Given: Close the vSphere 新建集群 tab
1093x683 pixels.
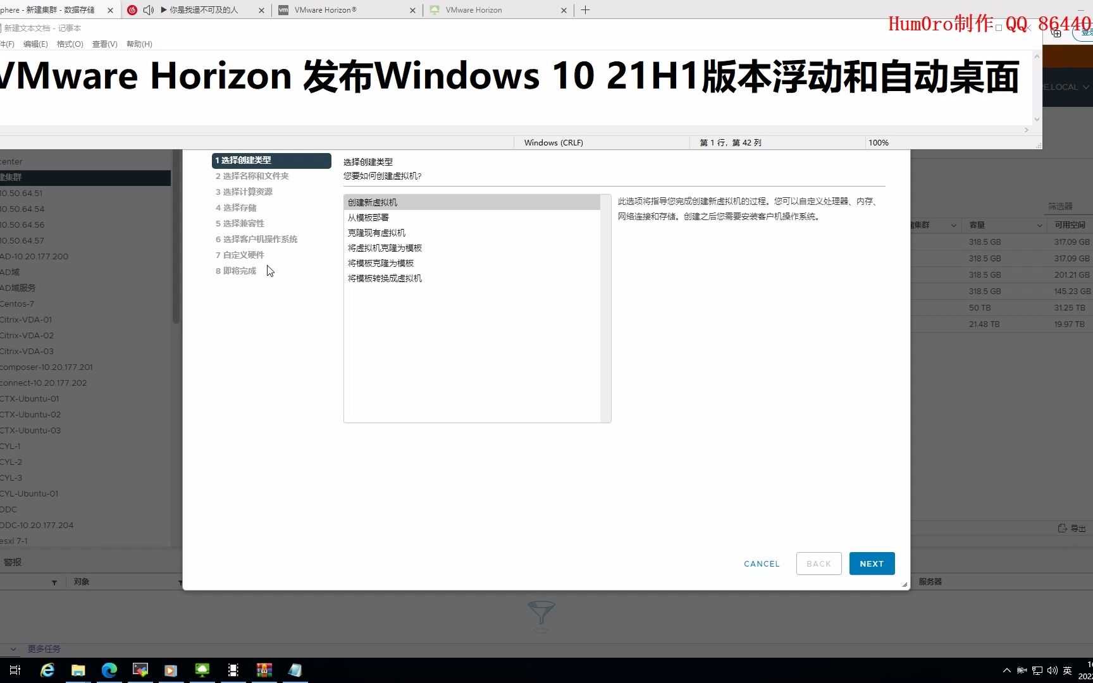Looking at the screenshot, I should coord(110,10).
